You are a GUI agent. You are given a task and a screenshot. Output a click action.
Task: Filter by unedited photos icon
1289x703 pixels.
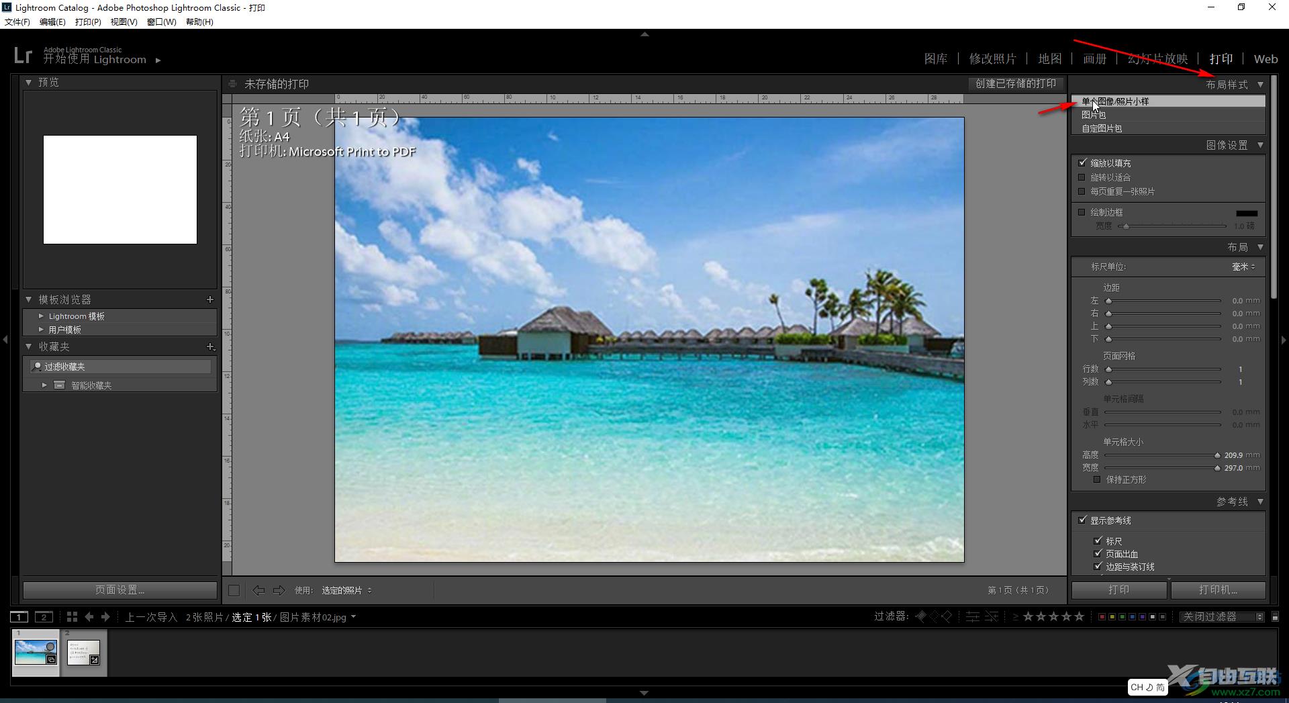coord(992,616)
